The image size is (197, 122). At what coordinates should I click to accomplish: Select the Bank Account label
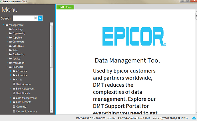point(24,84)
